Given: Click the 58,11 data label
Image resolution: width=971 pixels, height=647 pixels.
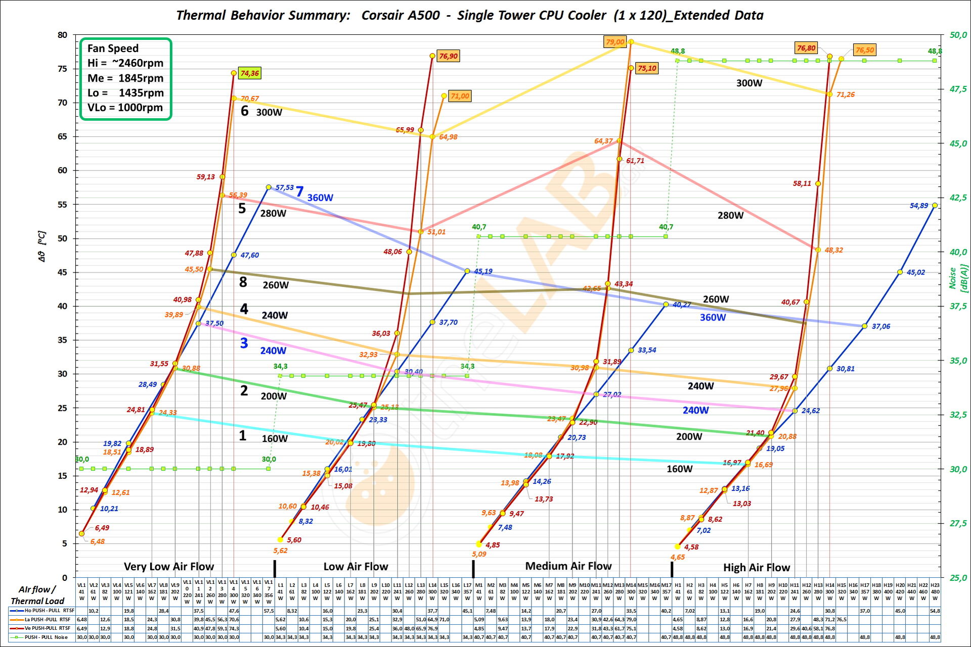Looking at the screenshot, I should (x=802, y=183).
